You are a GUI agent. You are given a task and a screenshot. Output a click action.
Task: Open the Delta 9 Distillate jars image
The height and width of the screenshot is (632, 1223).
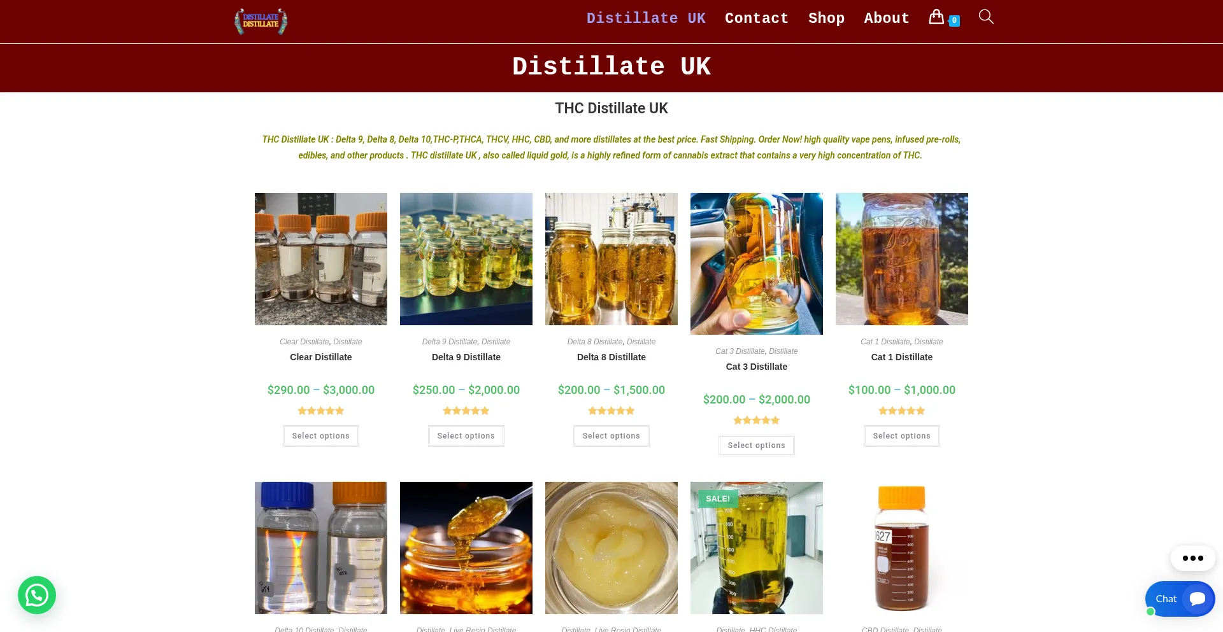tap(466, 259)
